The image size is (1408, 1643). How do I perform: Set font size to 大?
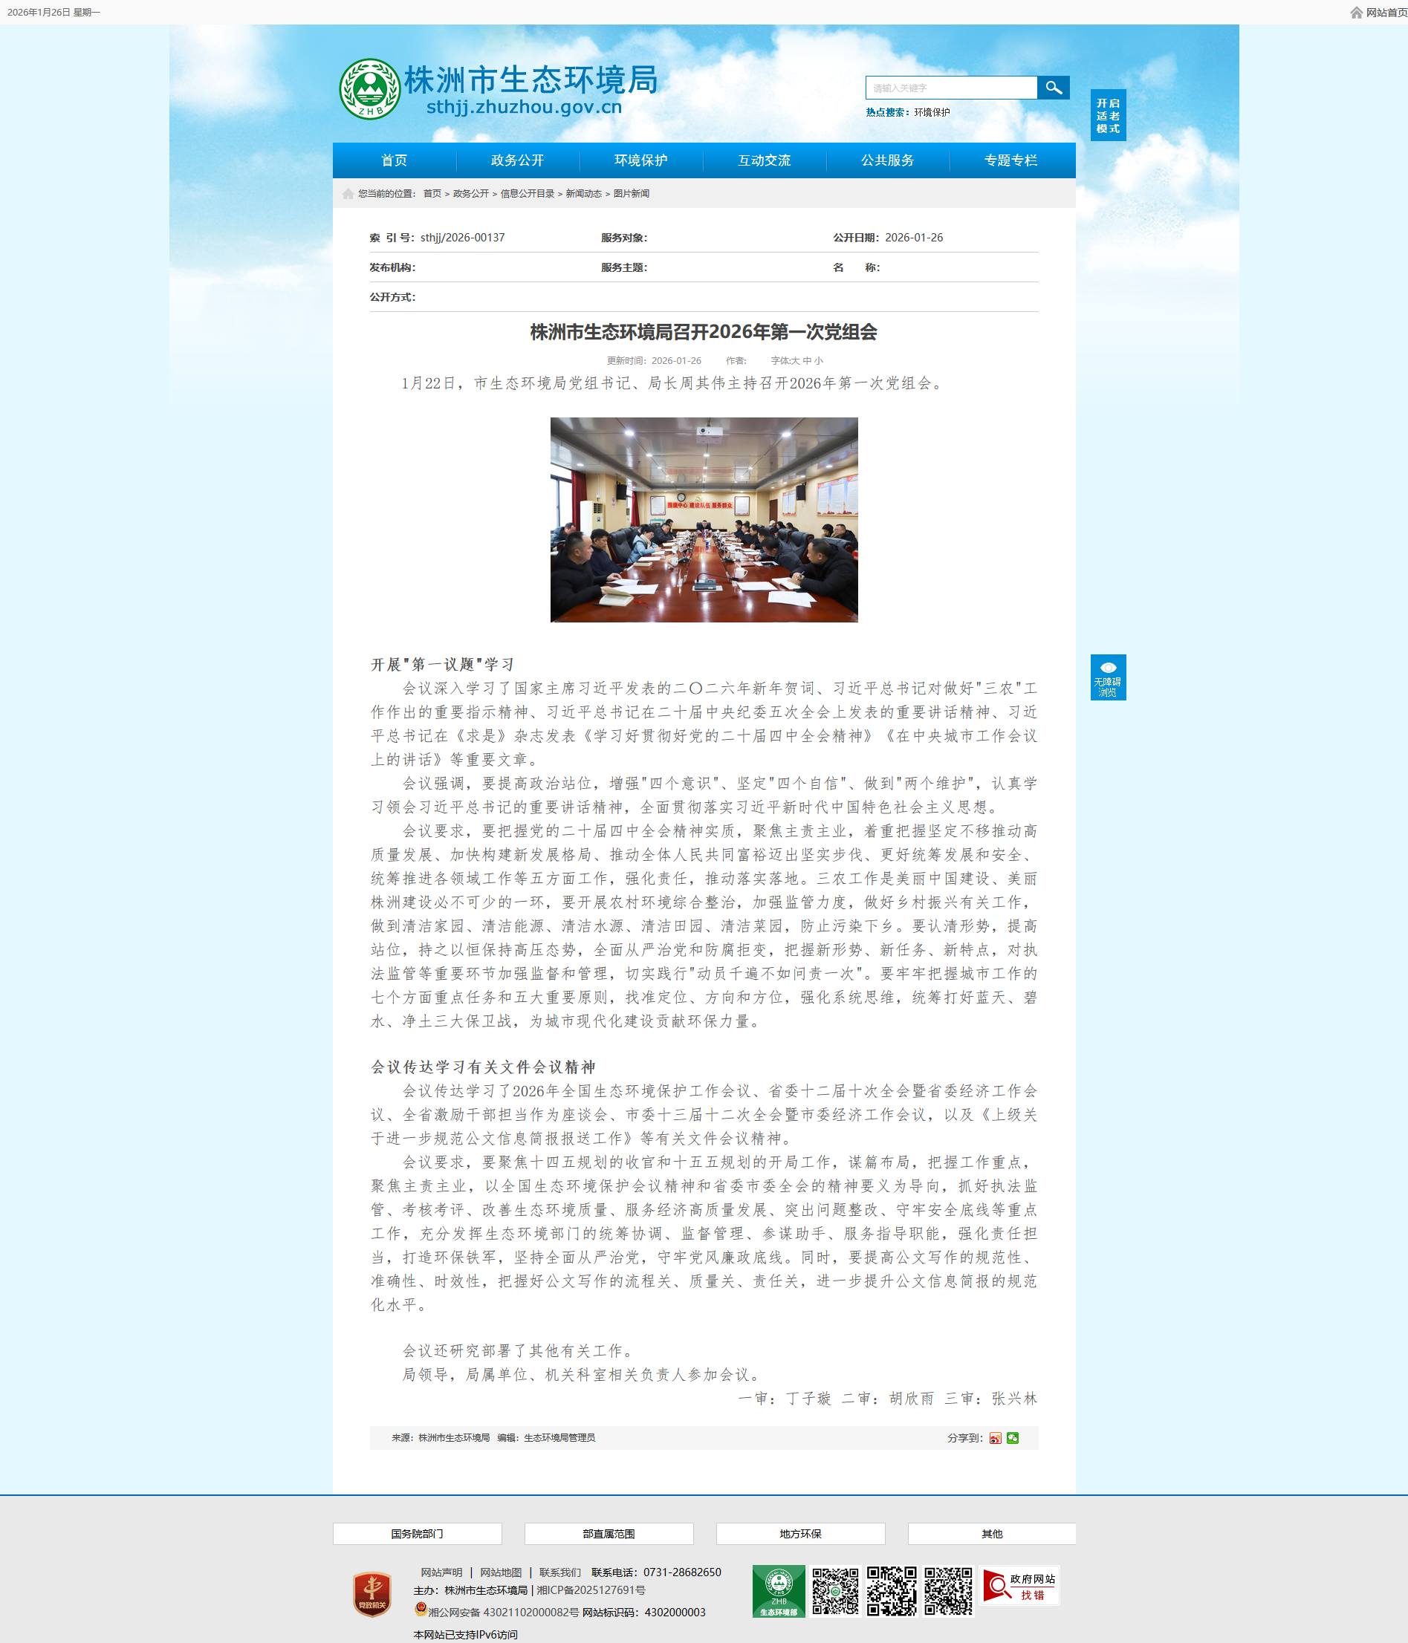(x=795, y=361)
